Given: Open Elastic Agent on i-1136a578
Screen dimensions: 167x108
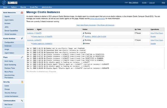Looking at the screenshot, I should point(42,37).
